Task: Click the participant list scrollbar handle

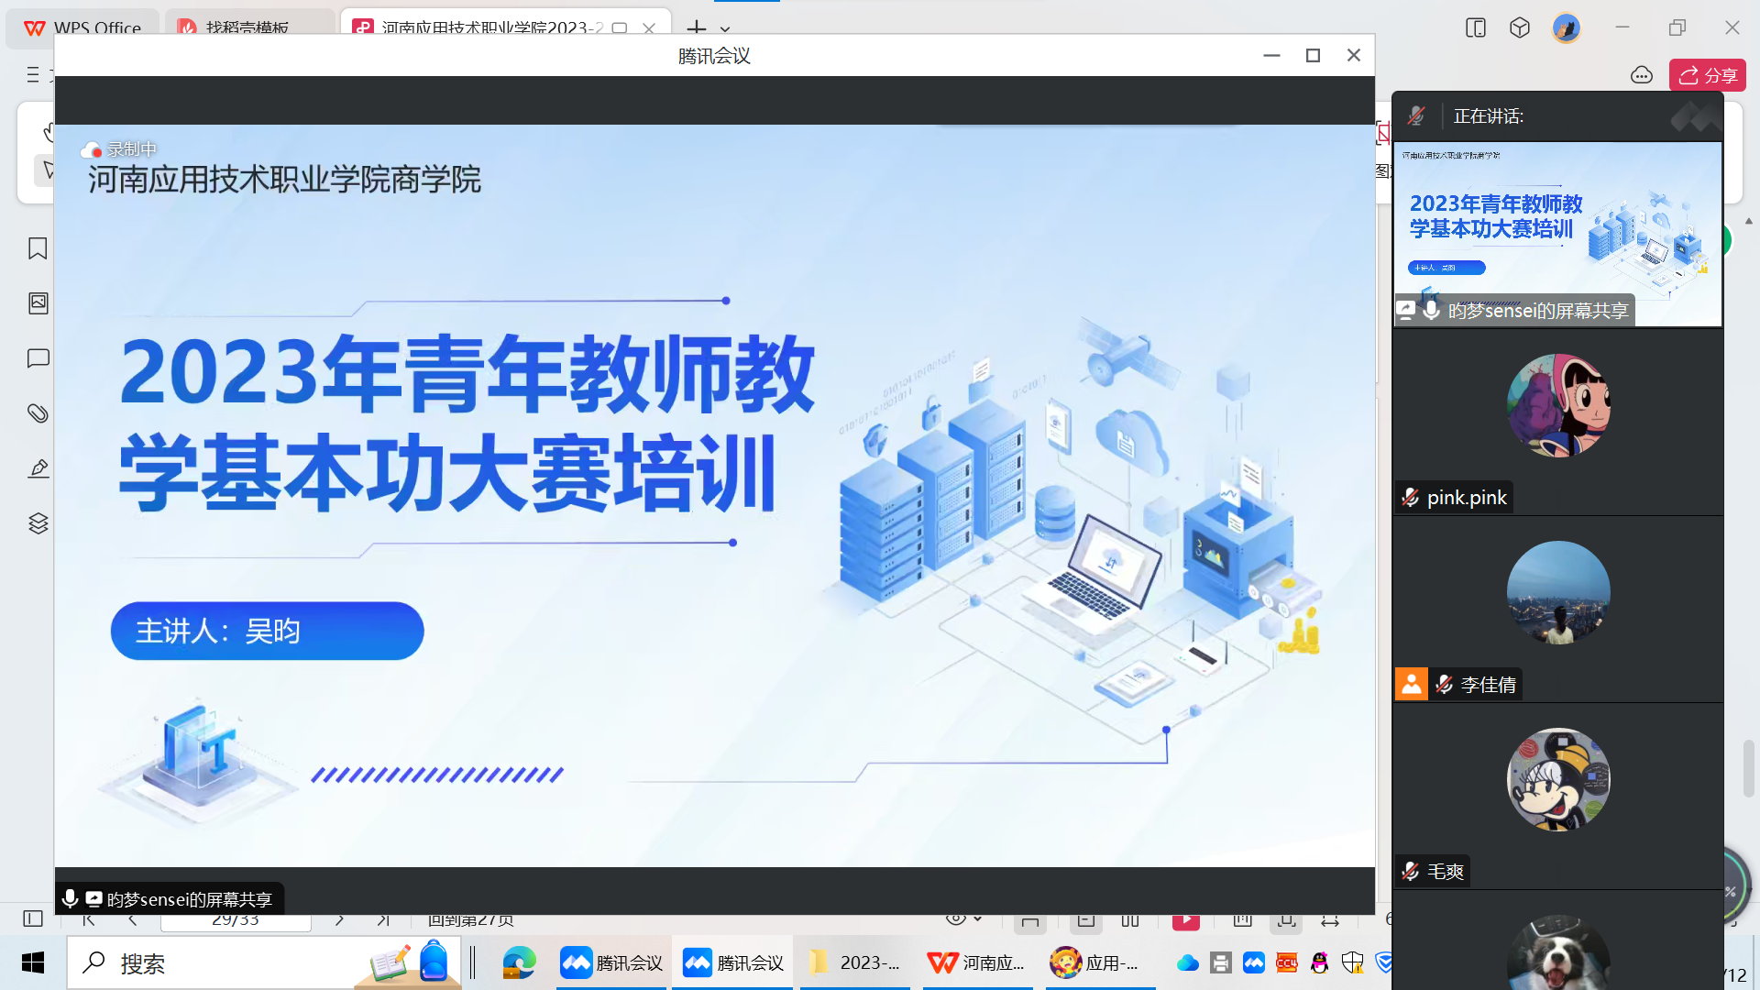Action: tap(1749, 768)
